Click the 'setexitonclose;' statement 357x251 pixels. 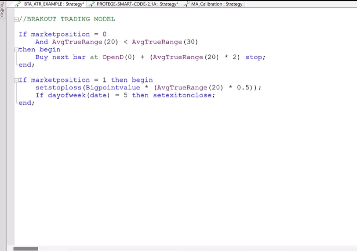(184, 95)
